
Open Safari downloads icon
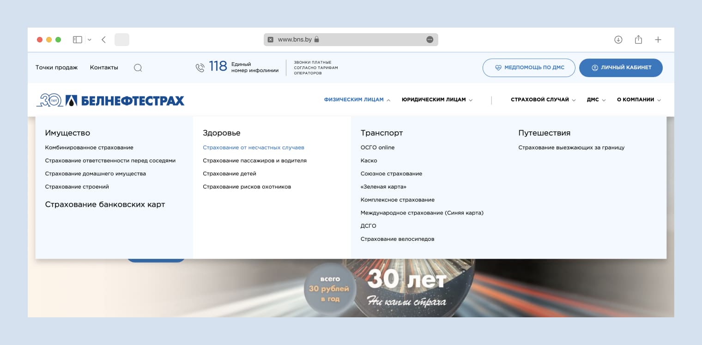pos(618,40)
